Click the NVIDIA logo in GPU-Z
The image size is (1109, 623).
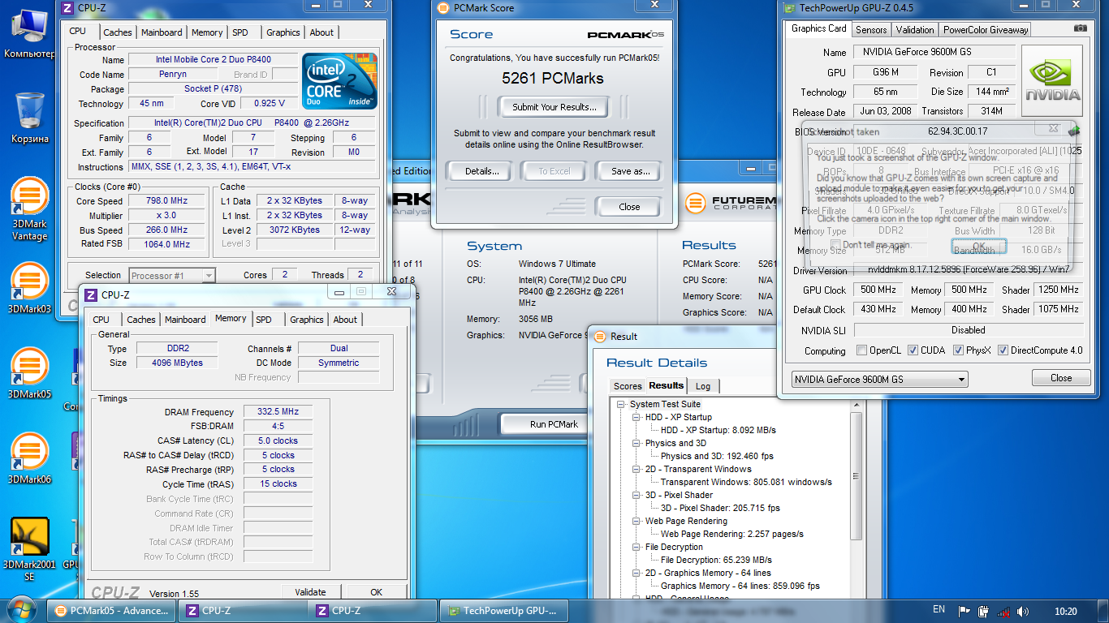(x=1052, y=80)
